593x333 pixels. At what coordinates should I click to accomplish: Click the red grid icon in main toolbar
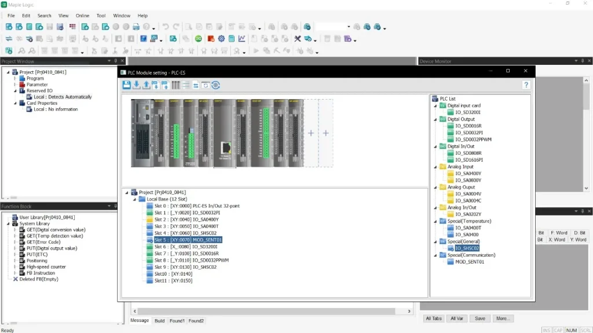pos(72,27)
